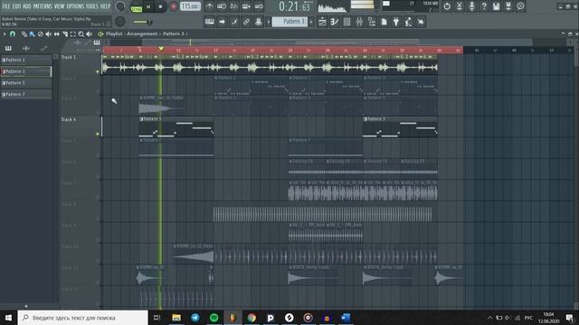Switch pattern/song mode toggle
This screenshot has height=325, width=579.
click(x=137, y=6)
